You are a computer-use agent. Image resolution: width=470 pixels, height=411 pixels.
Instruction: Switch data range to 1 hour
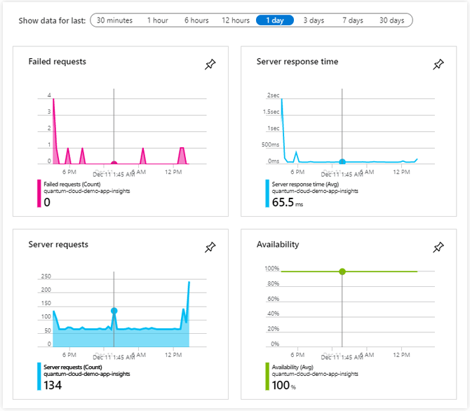157,20
